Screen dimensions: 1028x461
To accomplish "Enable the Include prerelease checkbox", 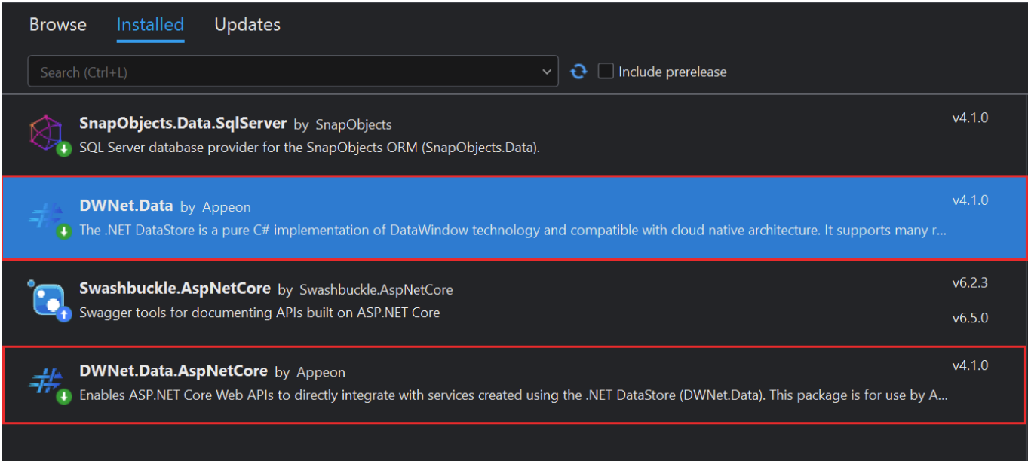I will pos(606,72).
